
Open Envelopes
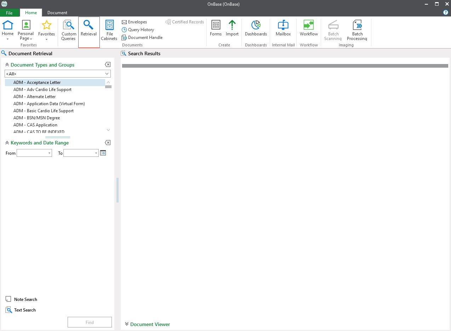134,22
